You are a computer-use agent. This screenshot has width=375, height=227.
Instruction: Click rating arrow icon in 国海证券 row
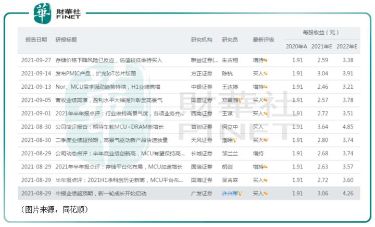[x=266, y=180]
